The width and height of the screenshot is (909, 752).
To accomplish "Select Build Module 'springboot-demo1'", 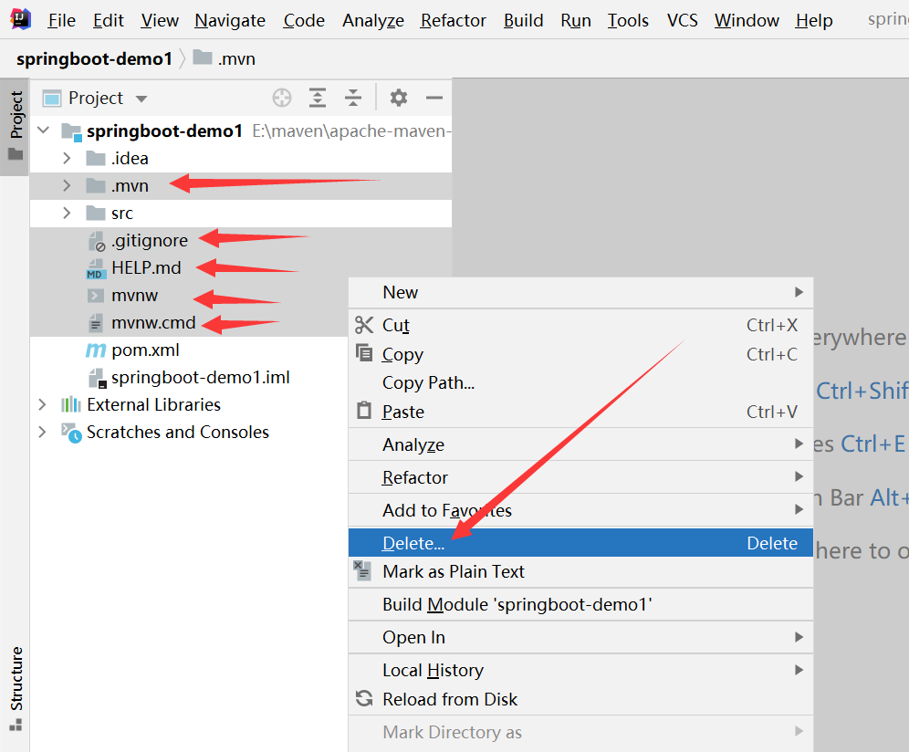I will [x=580, y=604].
